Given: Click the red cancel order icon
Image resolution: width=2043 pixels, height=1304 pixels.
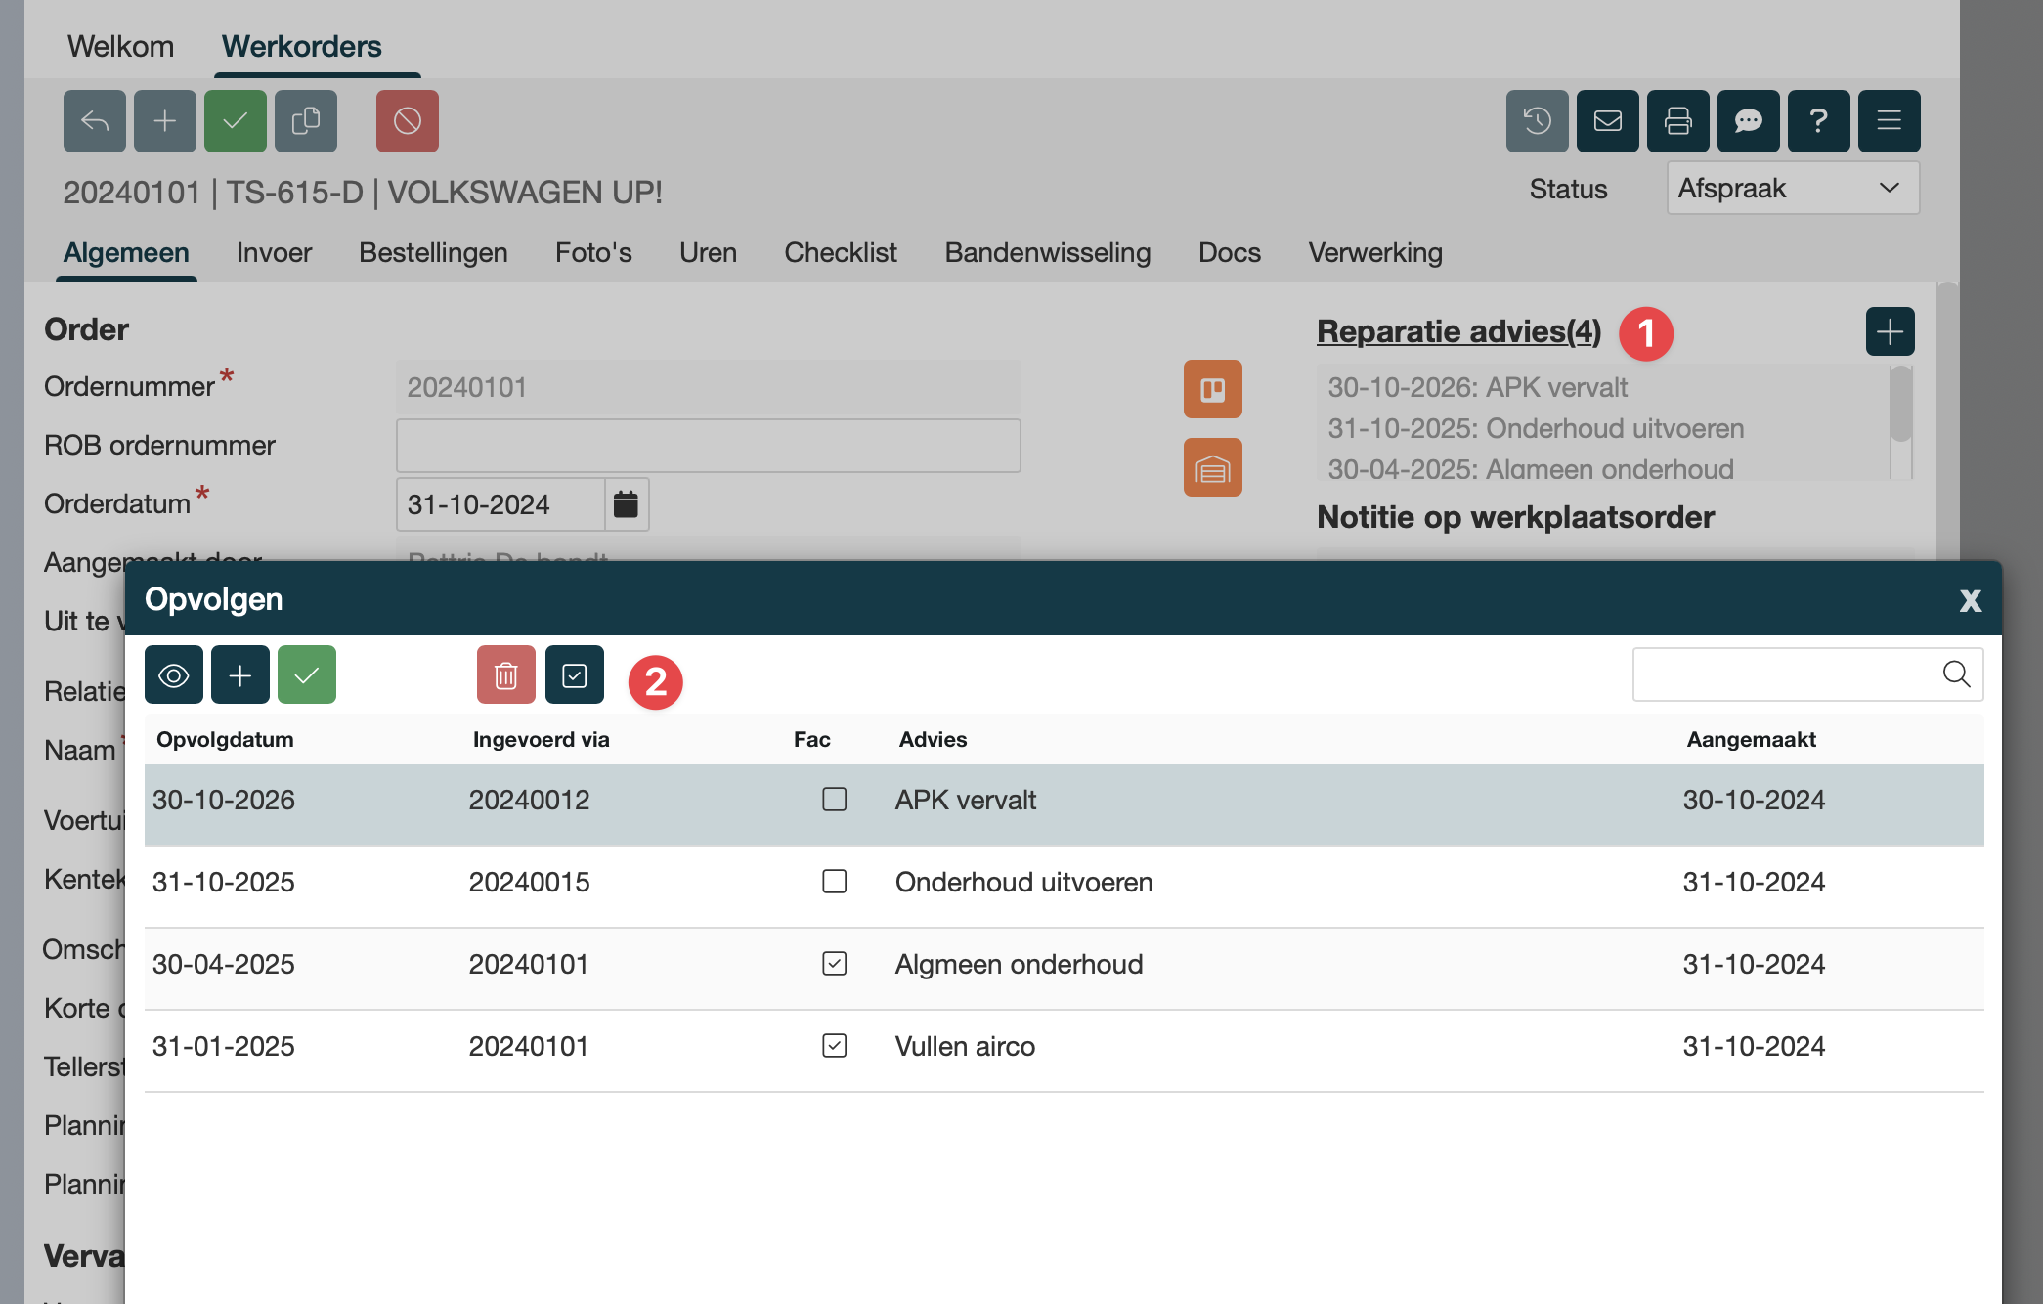Looking at the screenshot, I should (407, 121).
